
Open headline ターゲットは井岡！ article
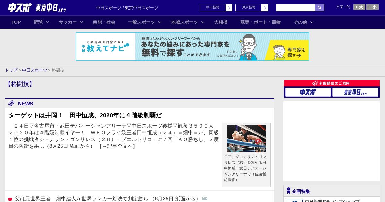(85, 115)
